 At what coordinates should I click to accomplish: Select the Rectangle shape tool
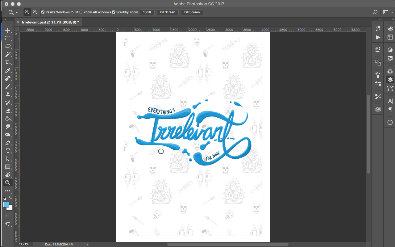(x=8, y=167)
